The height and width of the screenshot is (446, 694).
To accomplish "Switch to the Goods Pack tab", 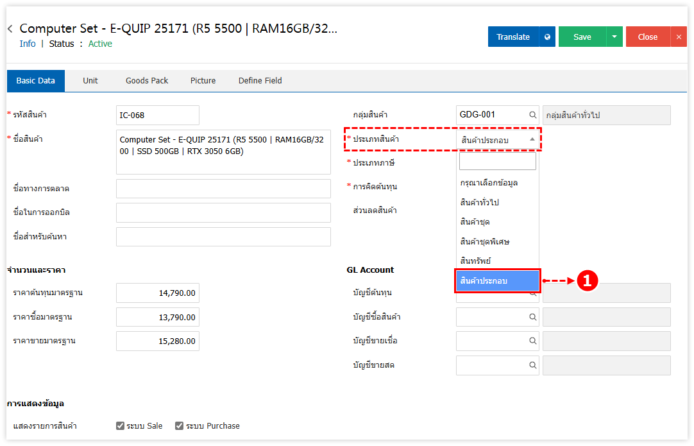I will 147,81.
